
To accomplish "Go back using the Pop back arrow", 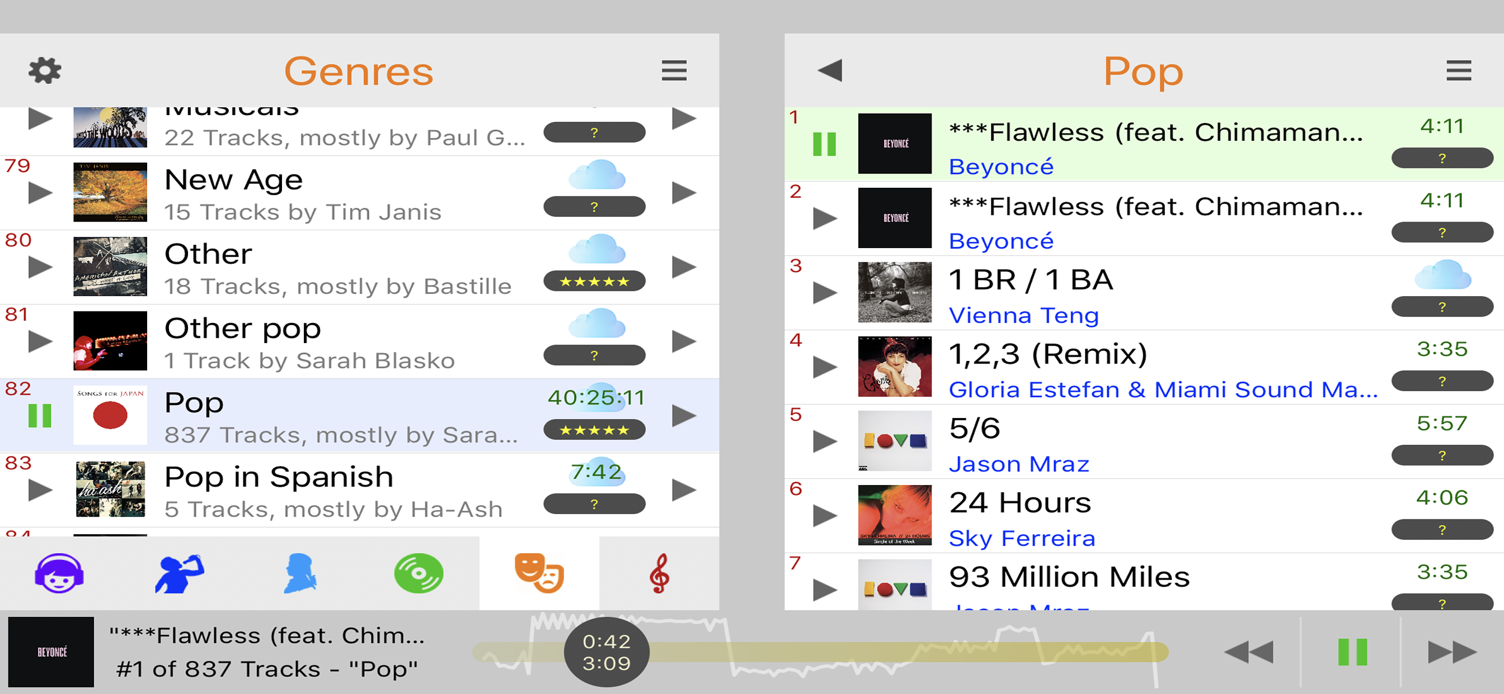I will [x=830, y=70].
